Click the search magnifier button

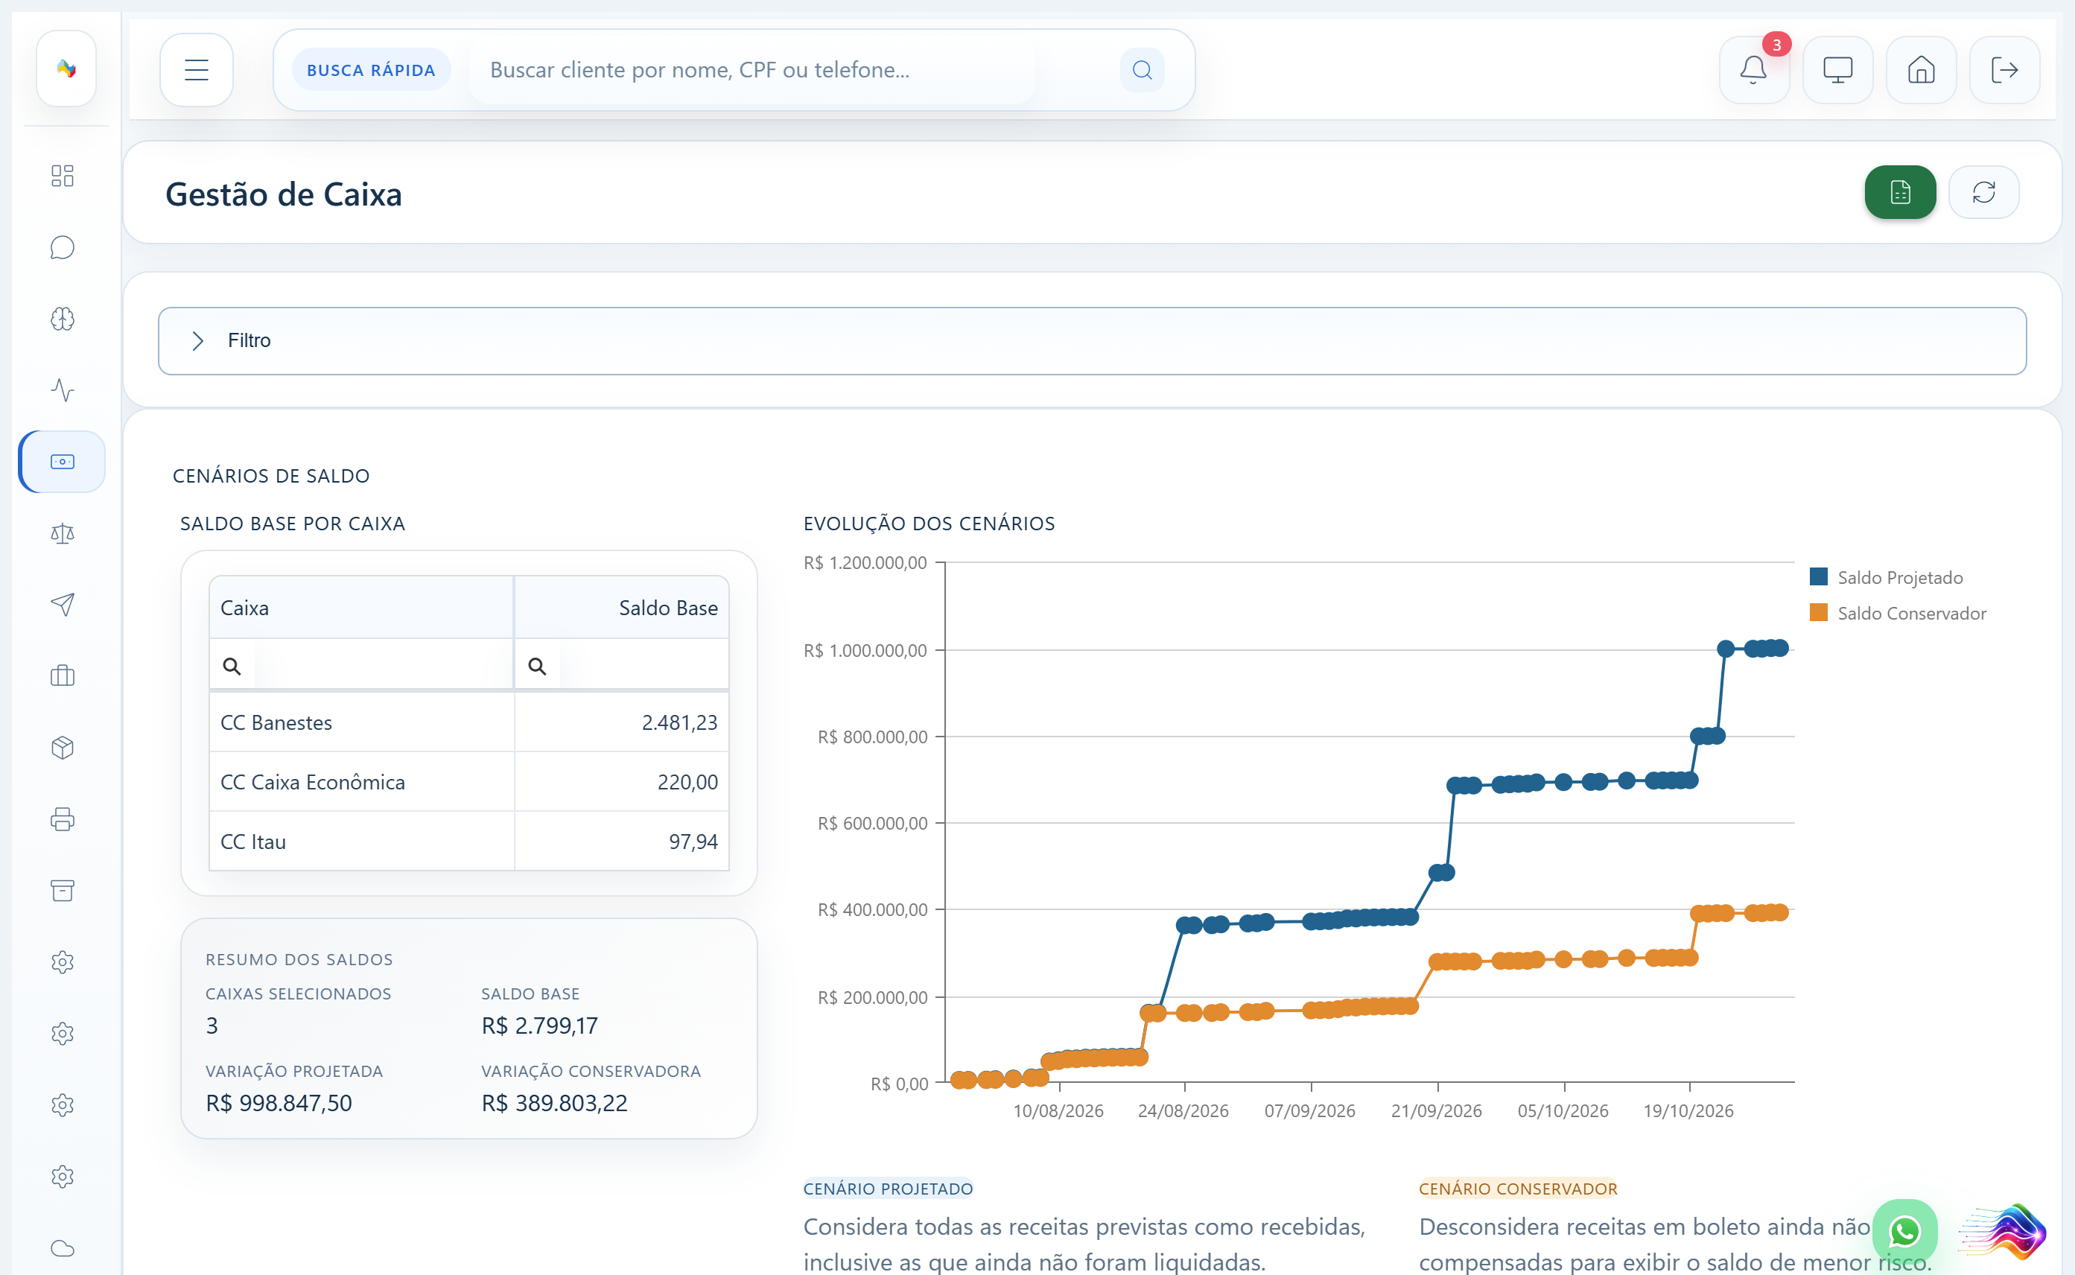click(x=1142, y=70)
